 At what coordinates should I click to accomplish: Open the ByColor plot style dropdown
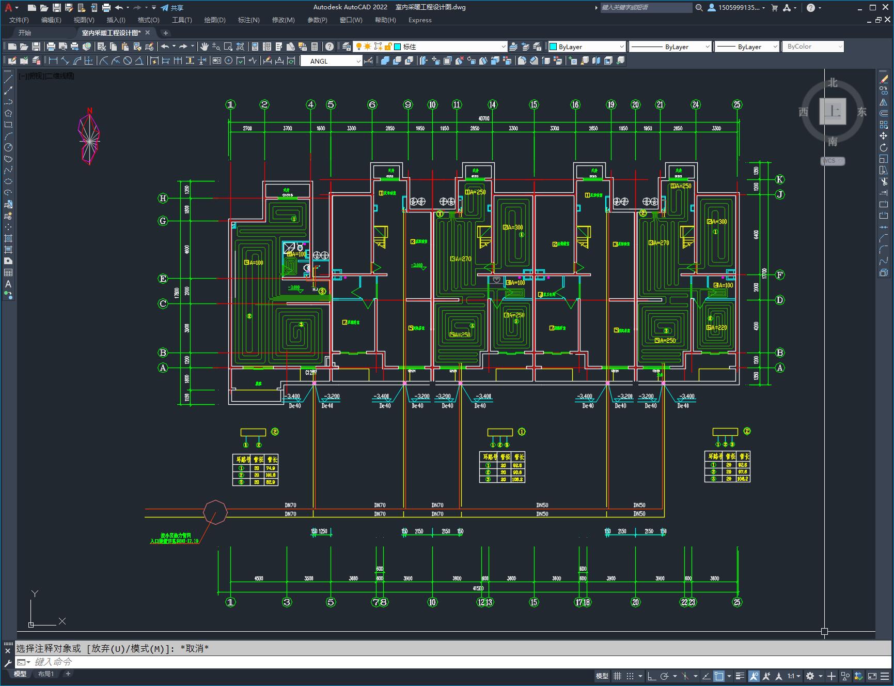[x=813, y=47]
